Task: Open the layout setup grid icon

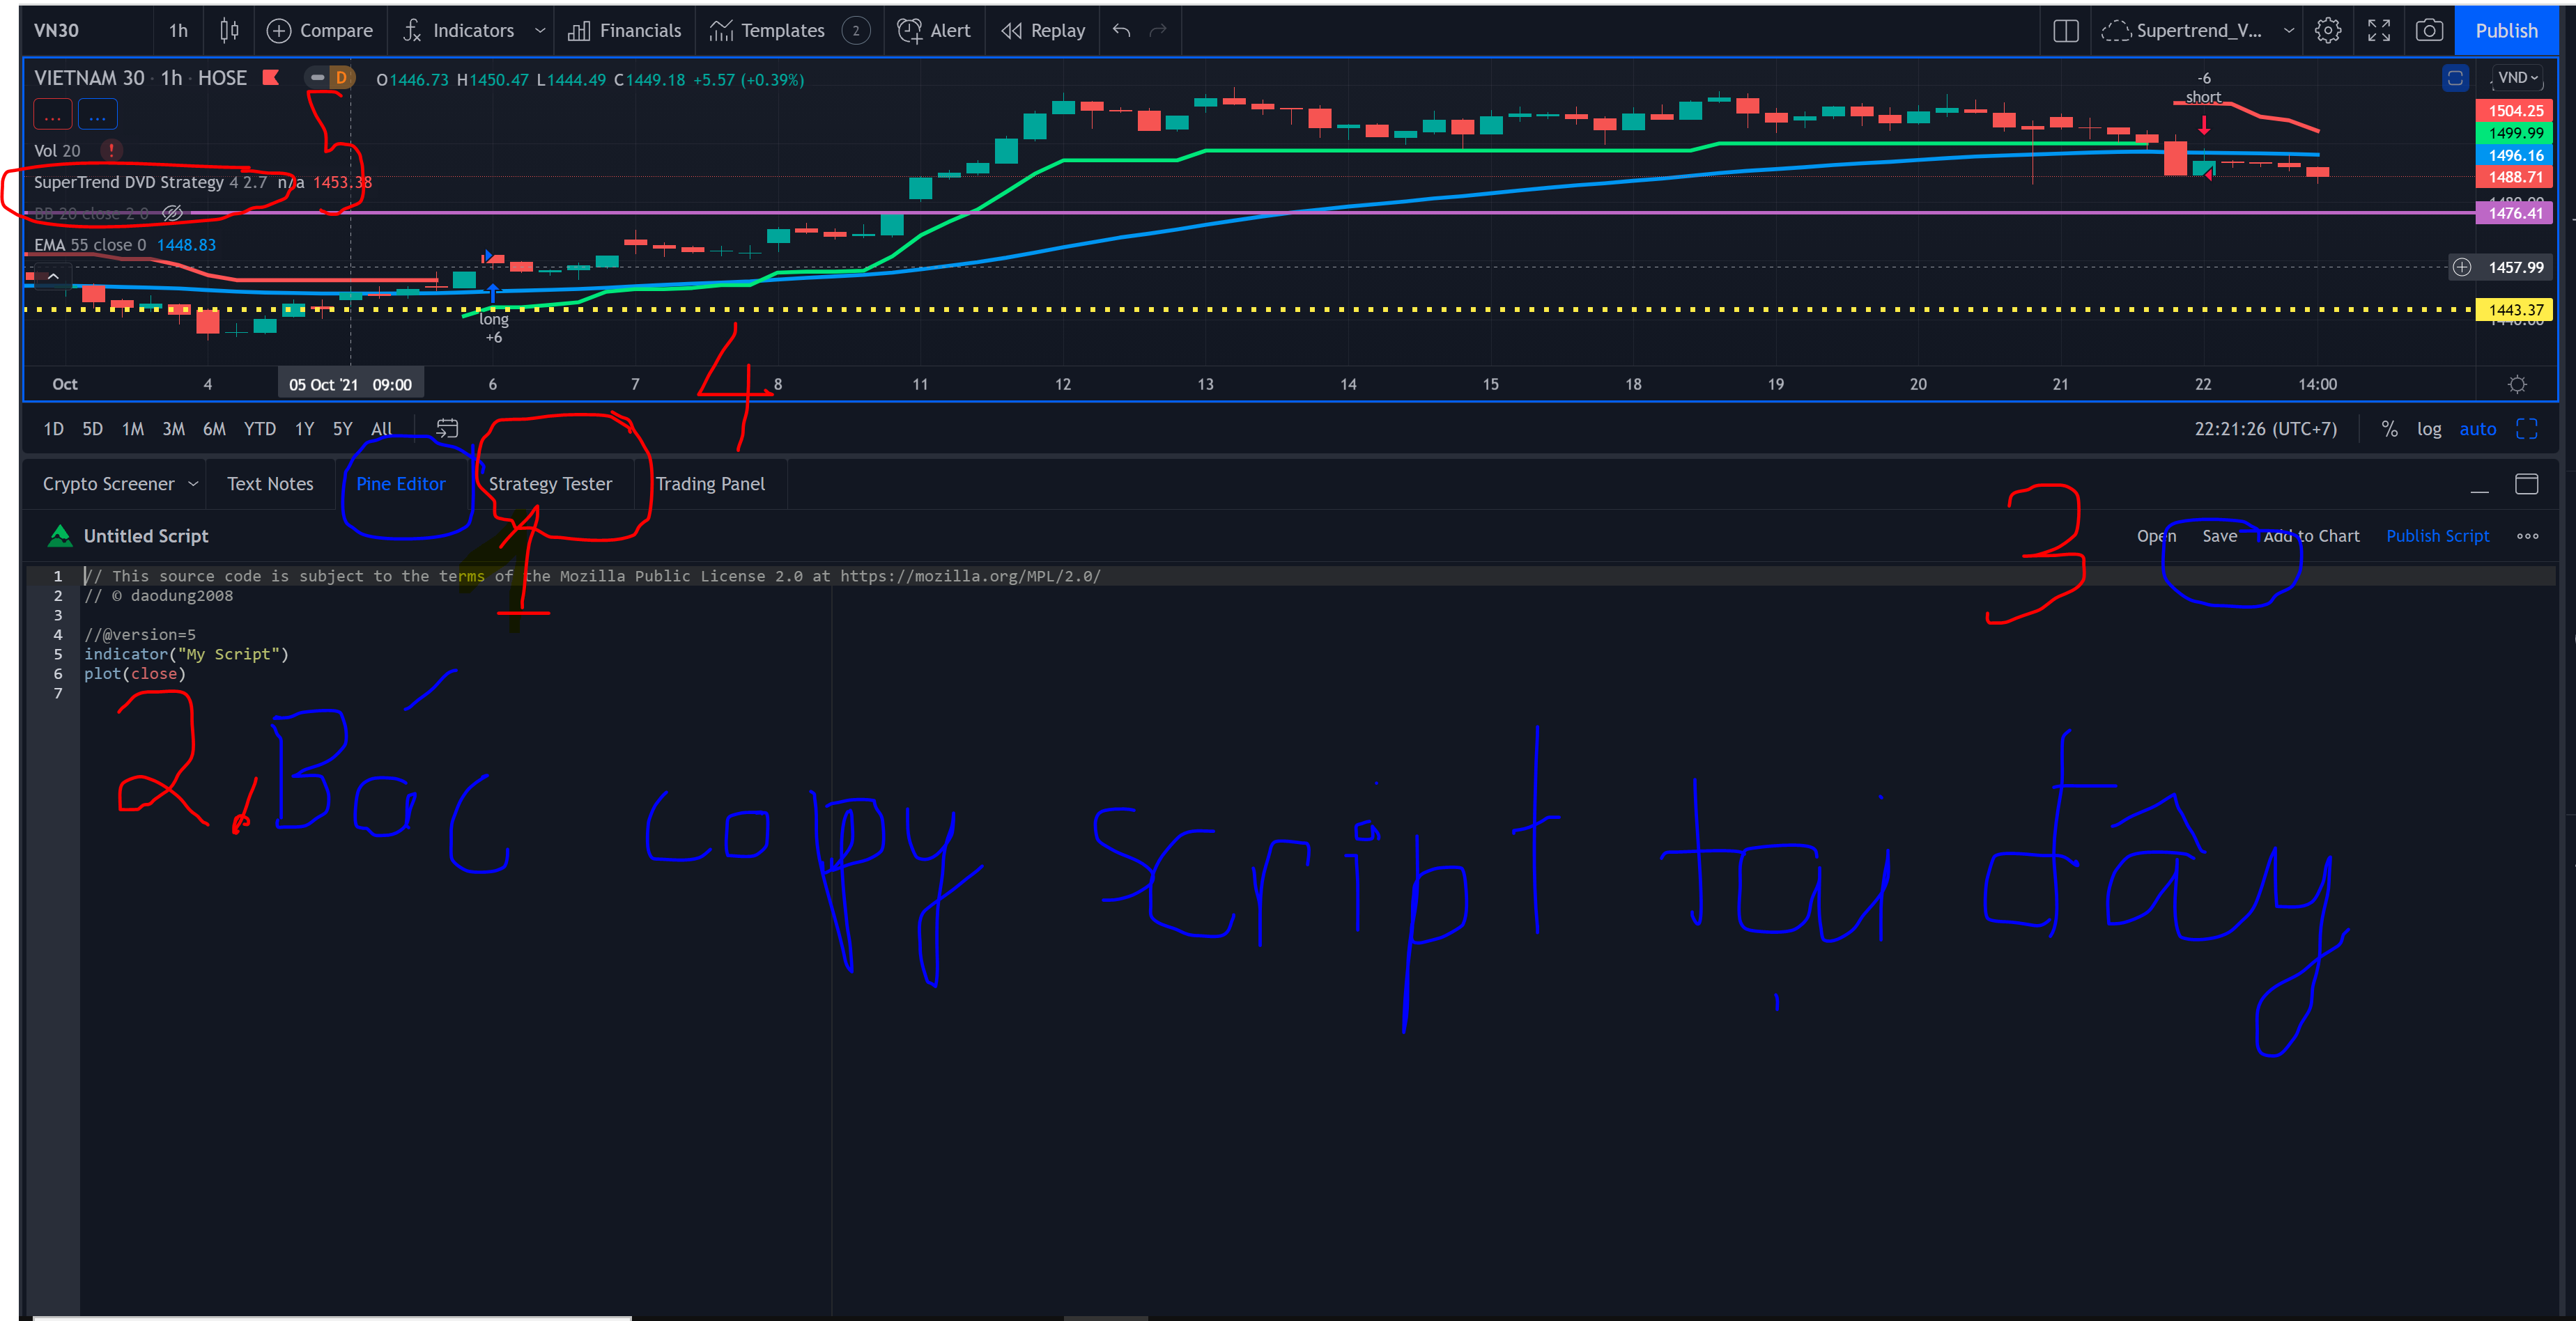Action: (x=2065, y=31)
